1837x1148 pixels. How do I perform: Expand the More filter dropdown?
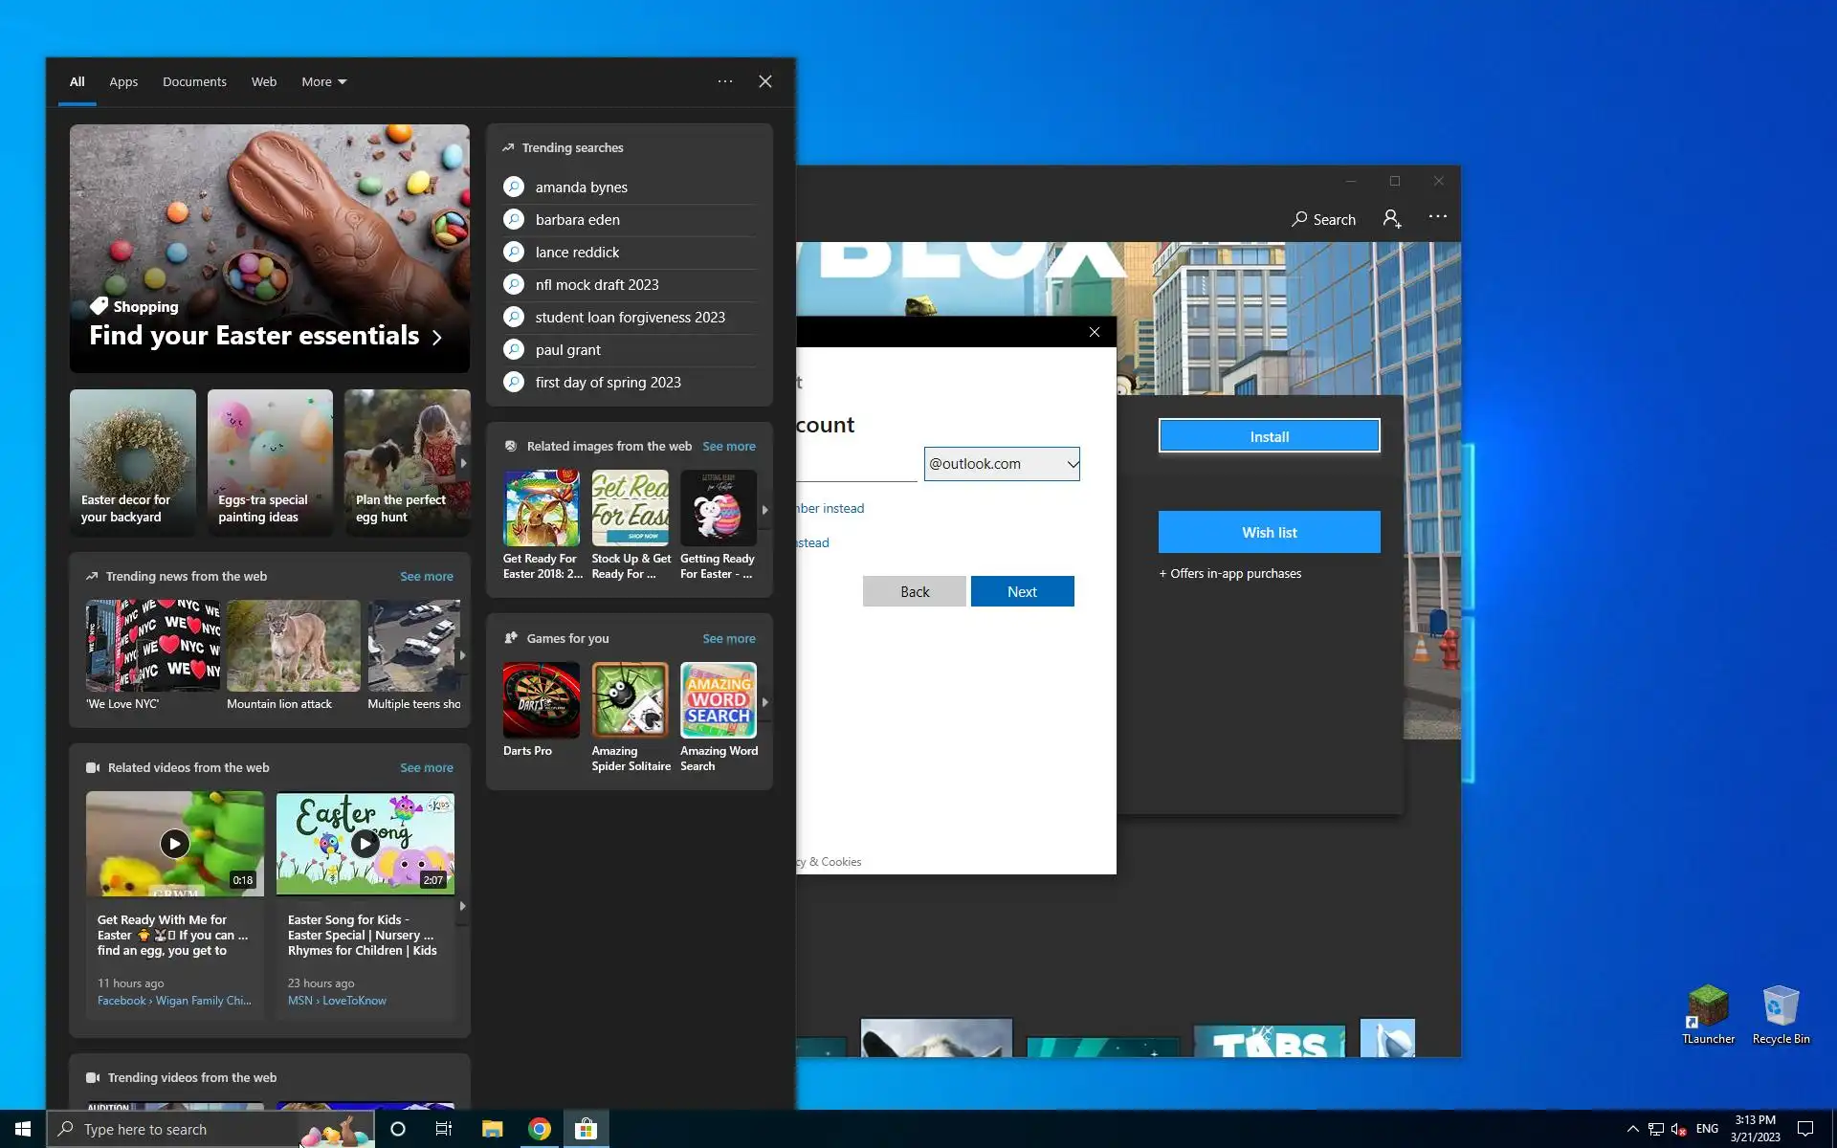tap(323, 81)
